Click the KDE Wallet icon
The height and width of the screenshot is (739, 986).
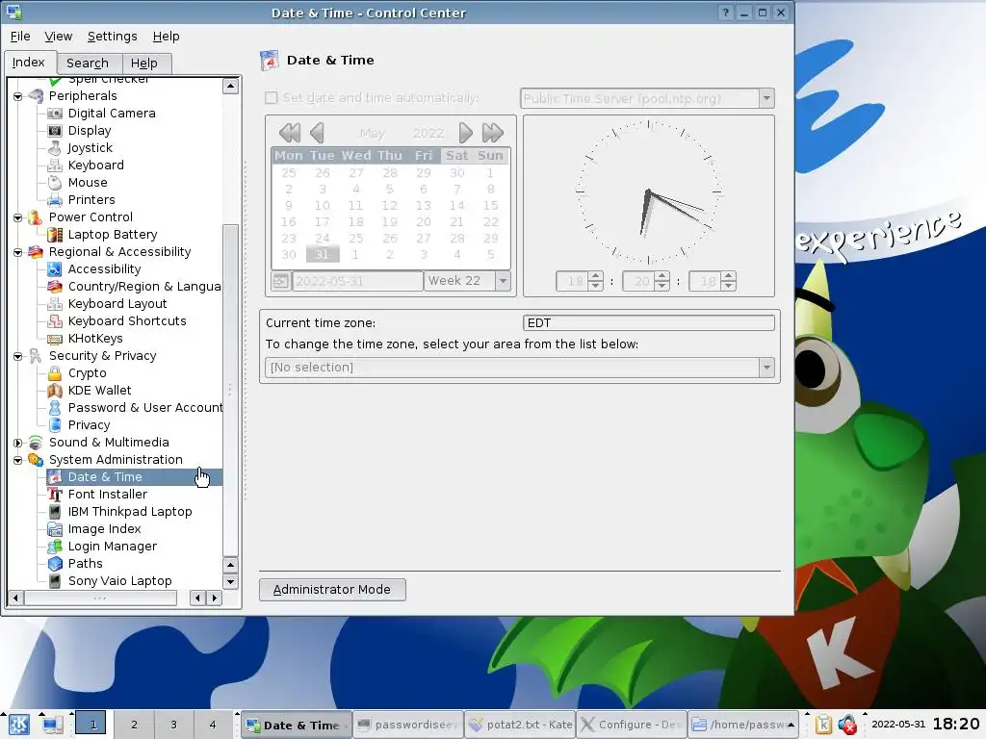[x=55, y=391]
